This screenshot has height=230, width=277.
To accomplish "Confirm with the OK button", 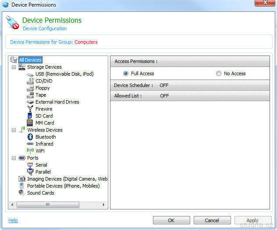I will tap(171, 220).
